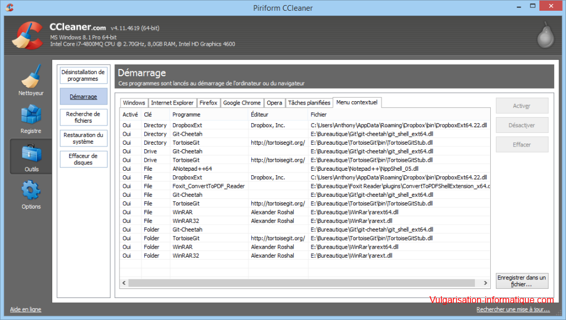Select the Folder WinRAR32 row
This screenshot has height=320, width=566.
click(x=305, y=256)
